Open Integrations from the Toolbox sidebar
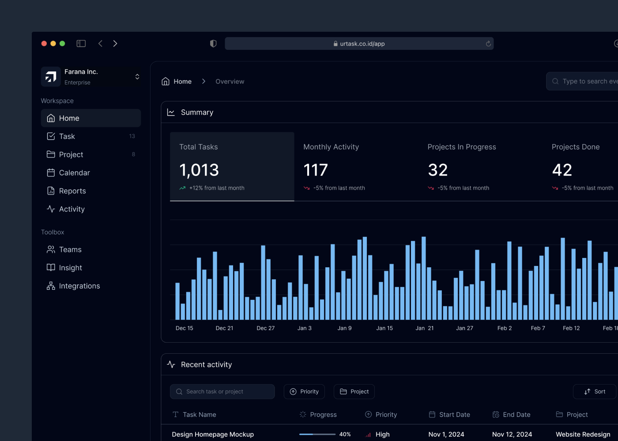Image resolution: width=618 pixels, height=441 pixels. (79, 286)
